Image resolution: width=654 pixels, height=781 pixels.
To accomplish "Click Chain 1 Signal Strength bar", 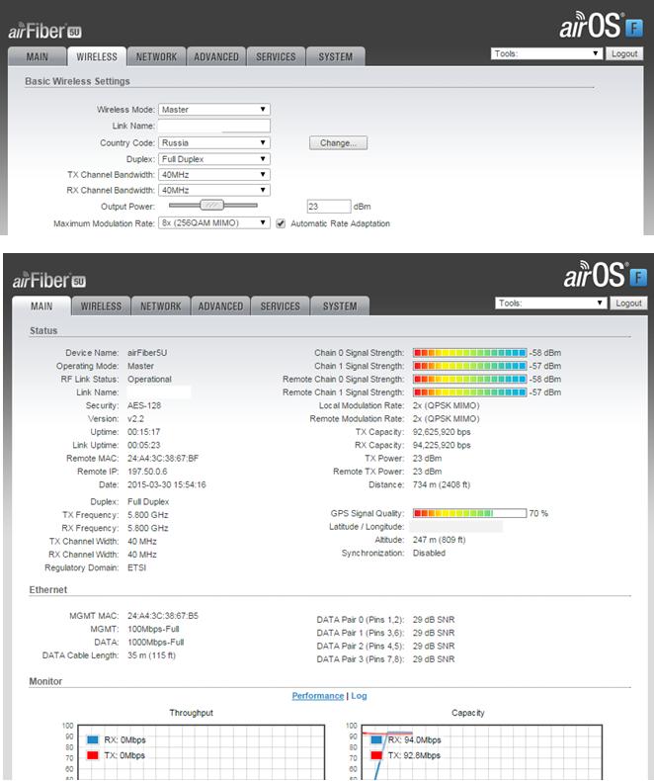I will [469, 366].
